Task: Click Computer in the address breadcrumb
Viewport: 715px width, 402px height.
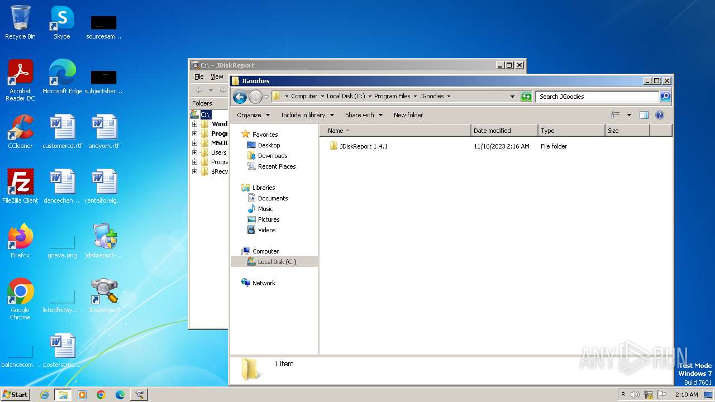Action: pyautogui.click(x=304, y=96)
